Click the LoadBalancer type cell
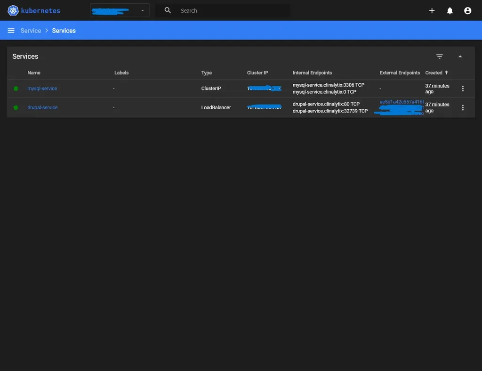The image size is (482, 371). click(x=216, y=108)
